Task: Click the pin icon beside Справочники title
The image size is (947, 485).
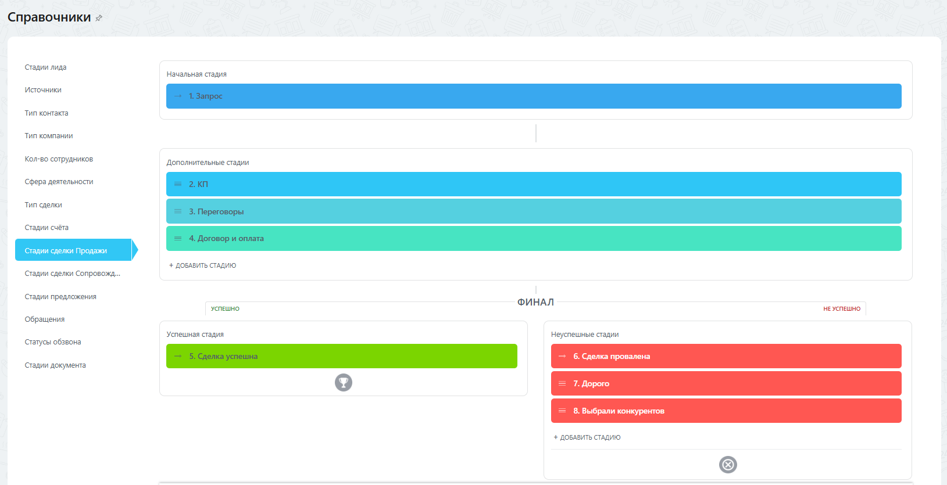Action: point(99,18)
